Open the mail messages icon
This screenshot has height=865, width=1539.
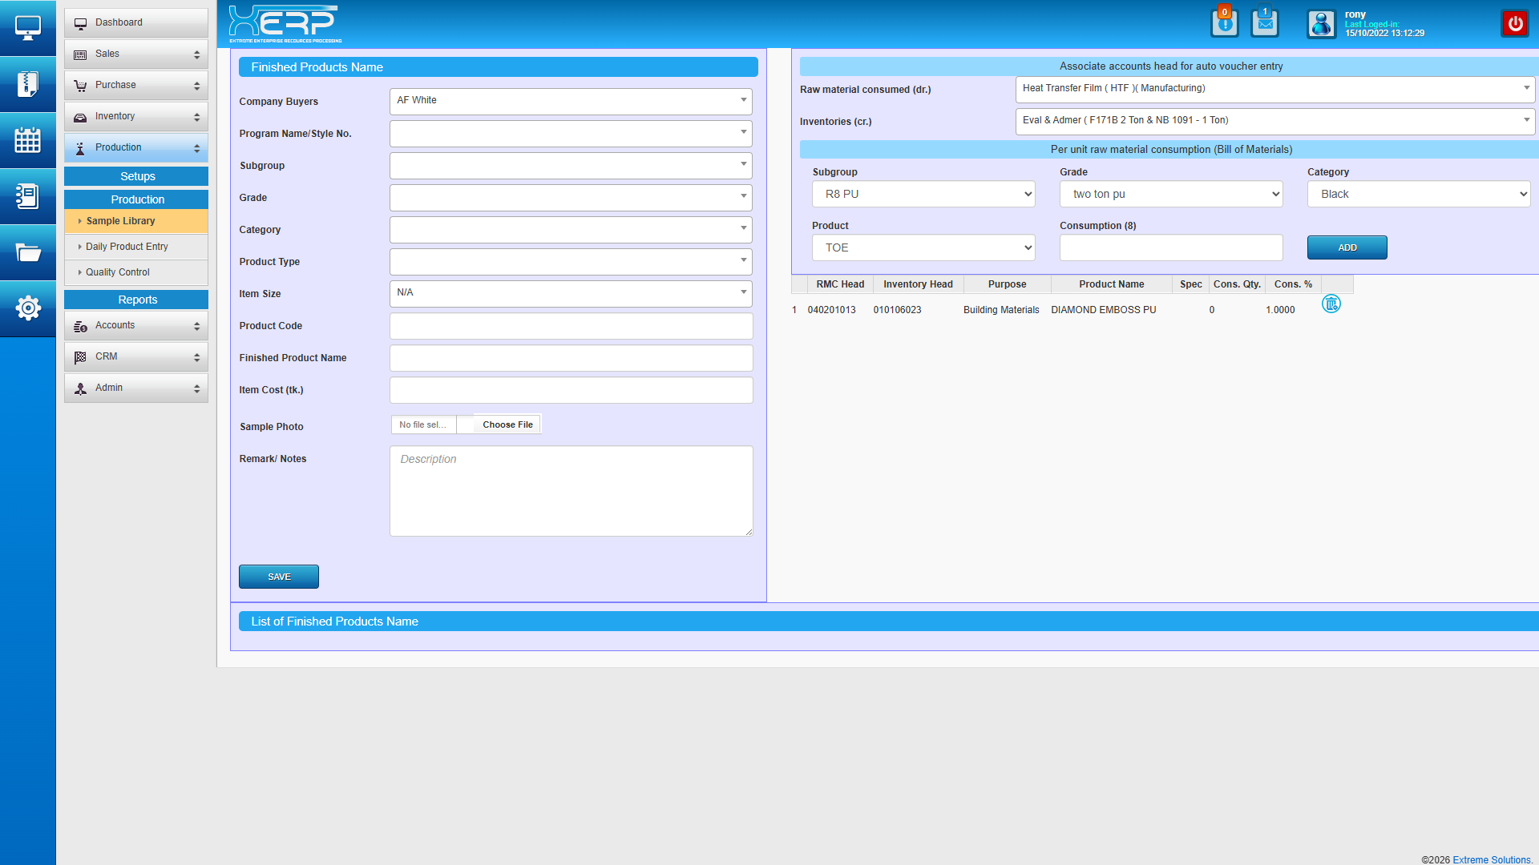tap(1265, 23)
